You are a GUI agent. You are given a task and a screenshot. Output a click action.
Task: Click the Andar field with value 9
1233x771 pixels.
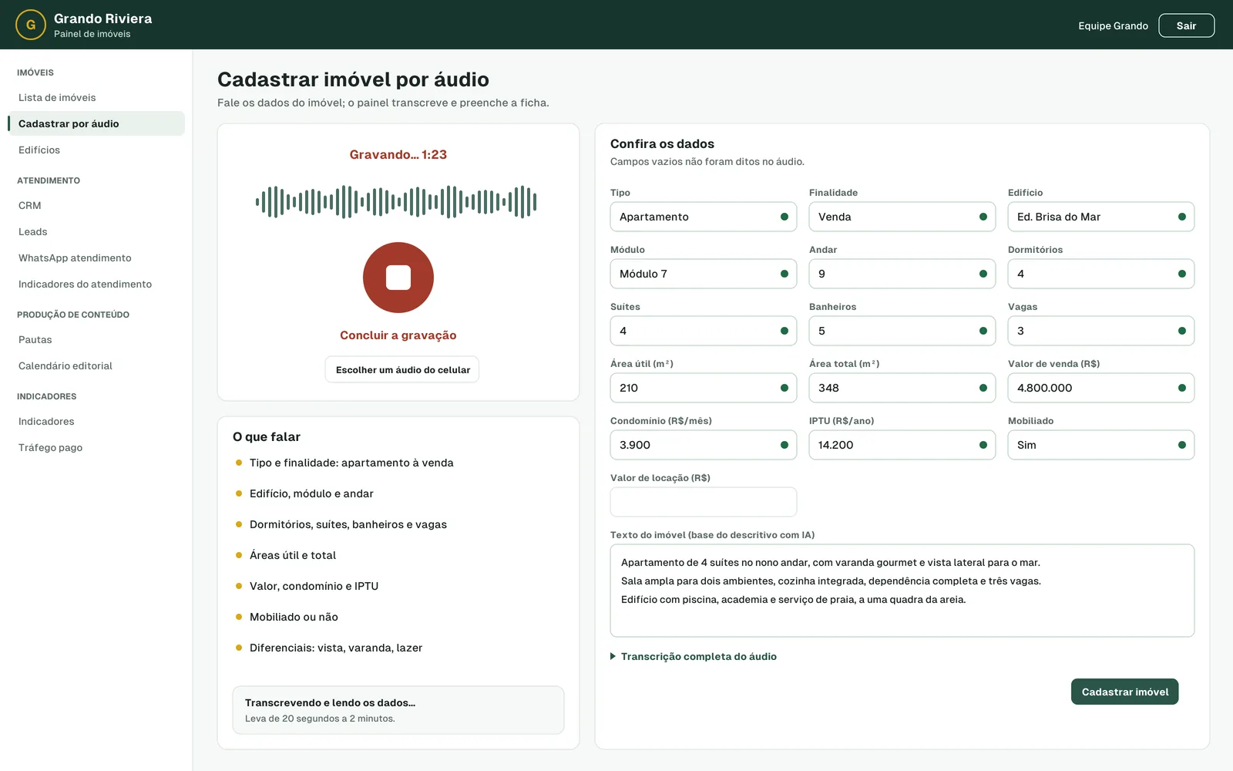click(902, 274)
